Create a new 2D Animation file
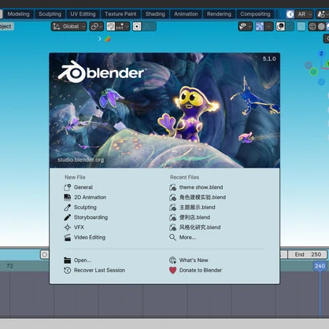The width and height of the screenshot is (329, 329). [x=85, y=198]
